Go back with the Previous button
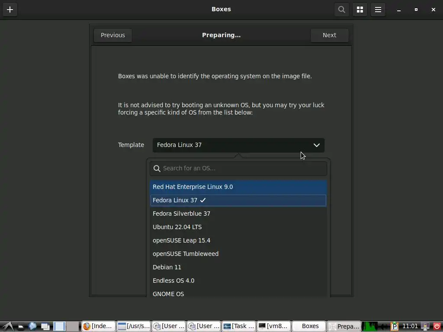Screen dimensions: 443x332 (113, 35)
